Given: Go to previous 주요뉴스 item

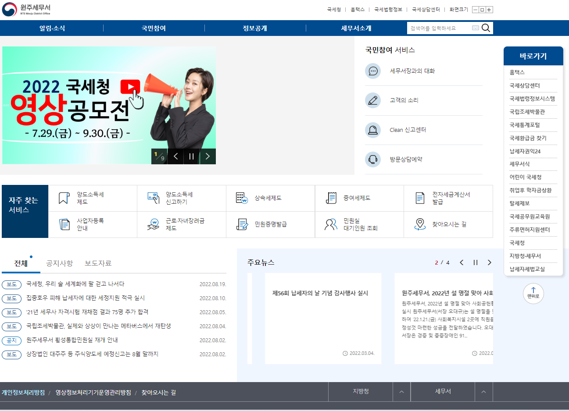Looking at the screenshot, I should pyautogui.click(x=462, y=262).
